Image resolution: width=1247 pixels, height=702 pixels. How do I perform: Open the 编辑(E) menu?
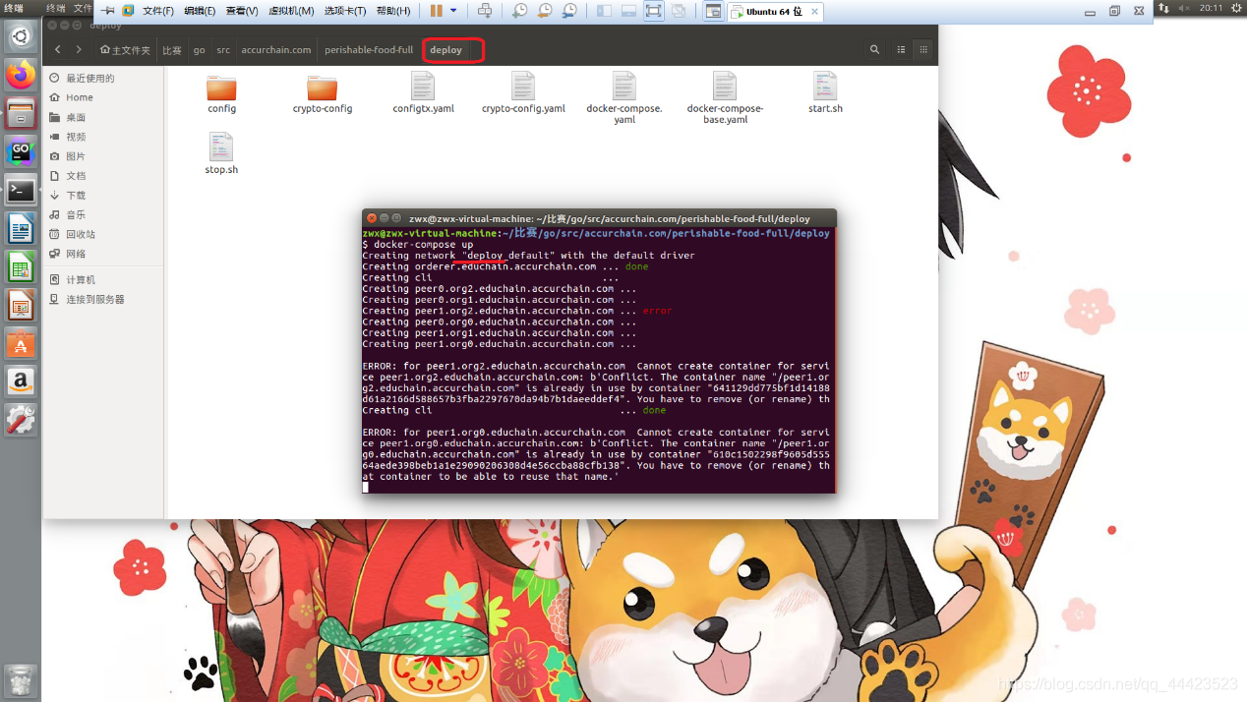click(x=200, y=11)
